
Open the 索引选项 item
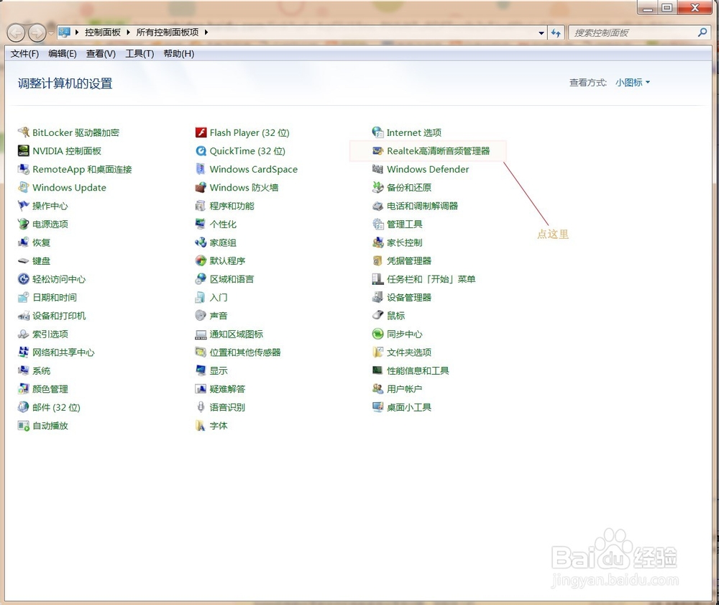[x=50, y=334]
